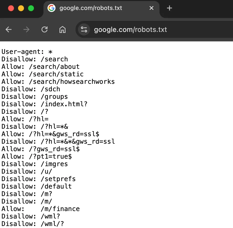
Task: Go to the home page icon
Action: point(62,29)
